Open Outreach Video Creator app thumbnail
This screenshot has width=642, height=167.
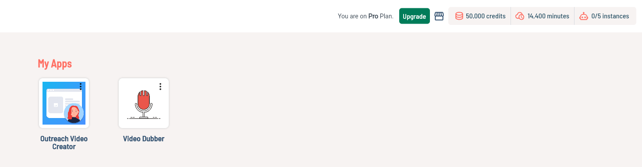[64, 103]
